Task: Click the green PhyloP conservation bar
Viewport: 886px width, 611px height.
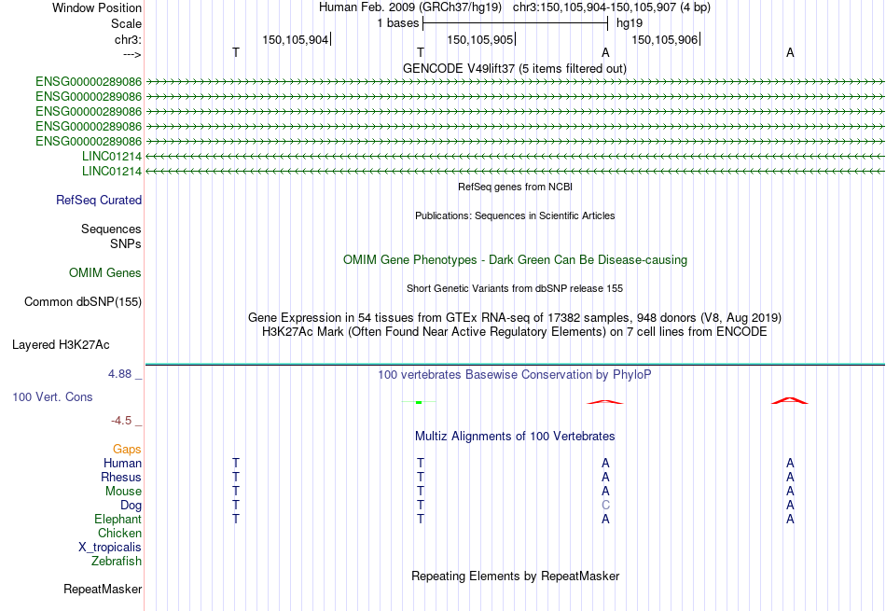Action: 419,402
